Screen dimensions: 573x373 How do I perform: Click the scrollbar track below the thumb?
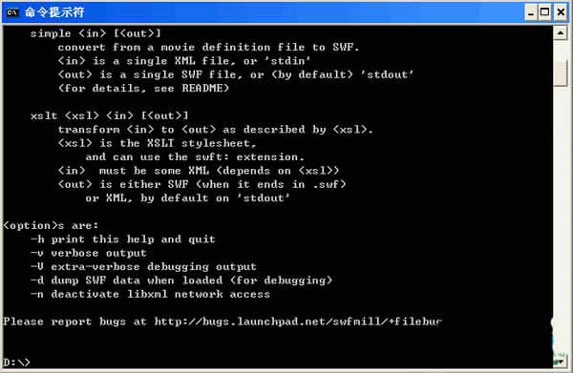(x=561, y=219)
